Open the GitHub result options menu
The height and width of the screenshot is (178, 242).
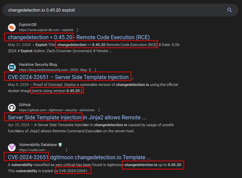pos(99,110)
